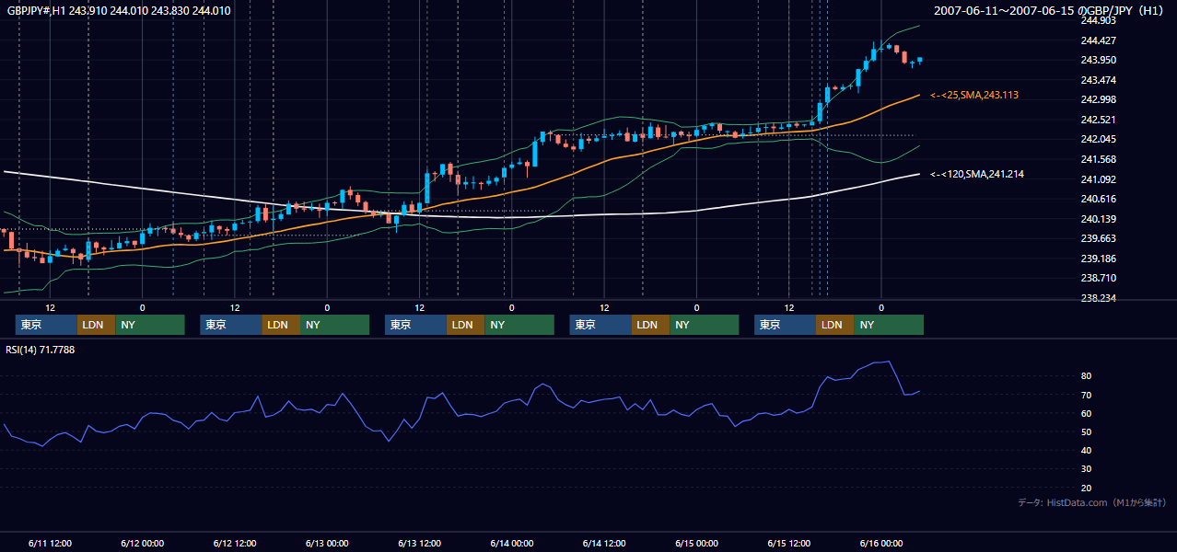Viewport: 1177px width, 552px height.
Task: Click the HistData.com data source credit
Action: [1092, 502]
